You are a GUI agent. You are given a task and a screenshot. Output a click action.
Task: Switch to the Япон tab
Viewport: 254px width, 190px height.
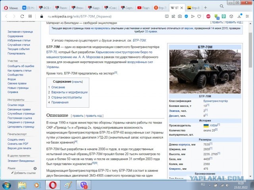(x=78, y=8)
